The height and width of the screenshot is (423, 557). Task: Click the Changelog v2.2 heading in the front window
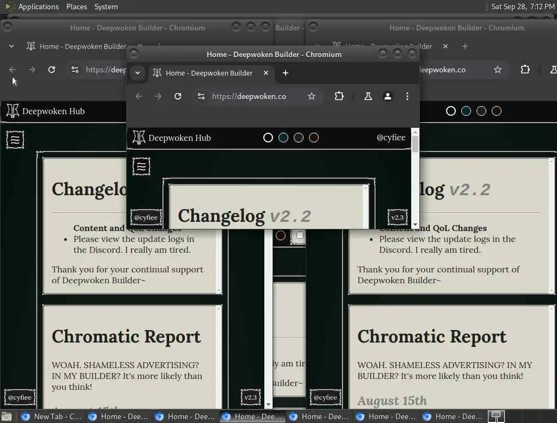pyautogui.click(x=244, y=216)
